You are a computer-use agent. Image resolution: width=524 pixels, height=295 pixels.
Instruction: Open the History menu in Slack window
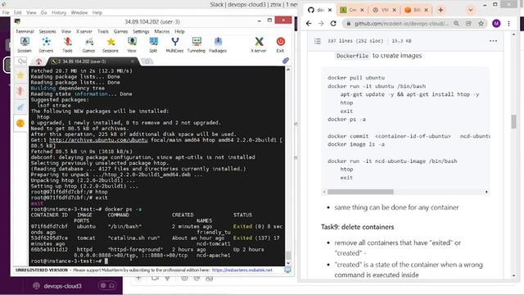tap(59, 13)
